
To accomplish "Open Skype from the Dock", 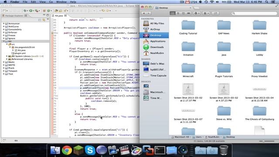I will 90,150.
